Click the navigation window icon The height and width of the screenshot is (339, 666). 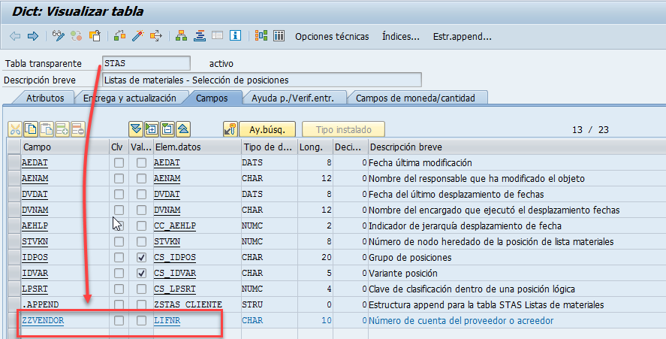click(x=200, y=36)
